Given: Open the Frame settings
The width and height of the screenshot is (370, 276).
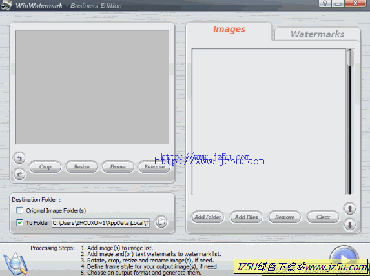Looking at the screenshot, I should tap(118, 166).
